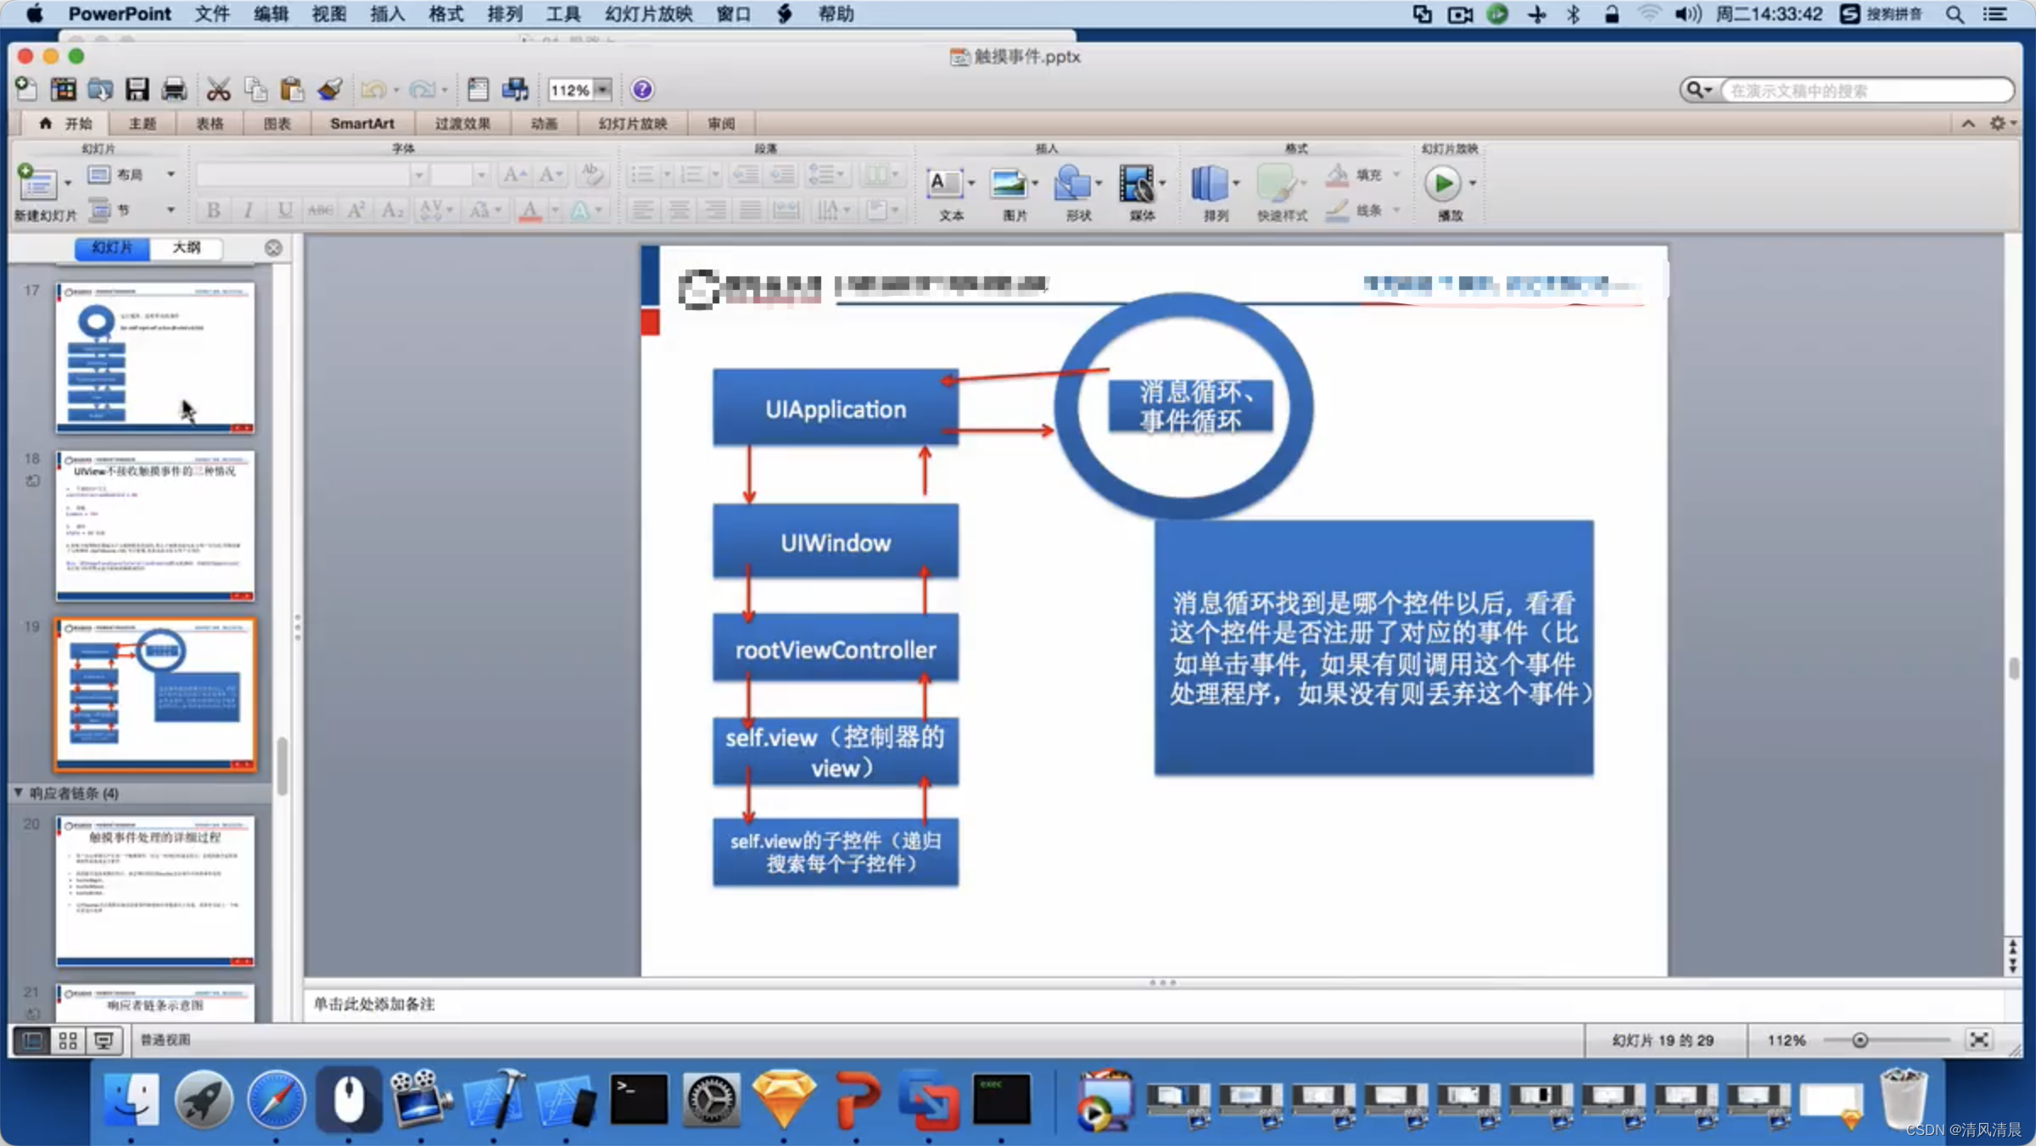Image resolution: width=2036 pixels, height=1146 pixels.
Task: Switch to the 动画 ribbon tab
Action: point(544,124)
